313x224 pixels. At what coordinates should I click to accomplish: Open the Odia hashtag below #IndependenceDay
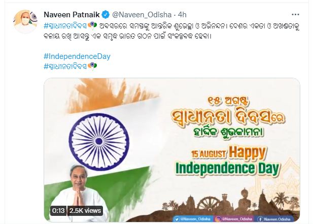coord(65,66)
